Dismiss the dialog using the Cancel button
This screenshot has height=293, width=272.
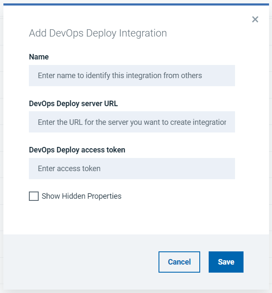[x=179, y=262]
